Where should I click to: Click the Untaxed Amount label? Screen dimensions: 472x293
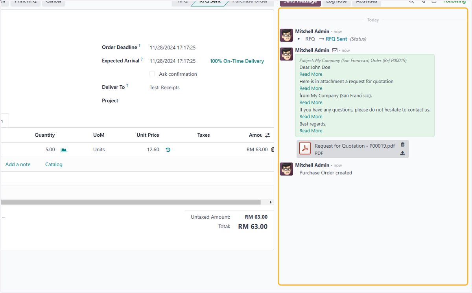point(210,217)
